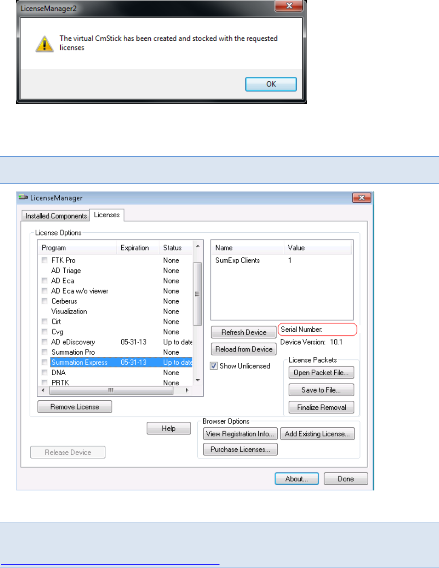Click the About... button
This screenshot has width=439, height=568.
point(297,479)
